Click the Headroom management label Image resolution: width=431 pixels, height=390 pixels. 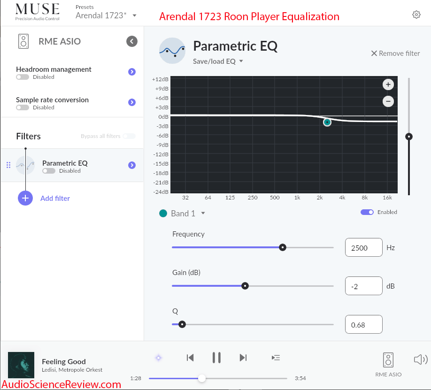coord(54,69)
